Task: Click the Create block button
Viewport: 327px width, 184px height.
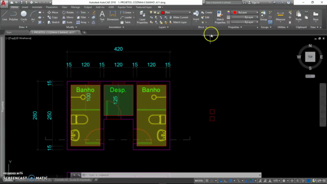Action: (206, 12)
